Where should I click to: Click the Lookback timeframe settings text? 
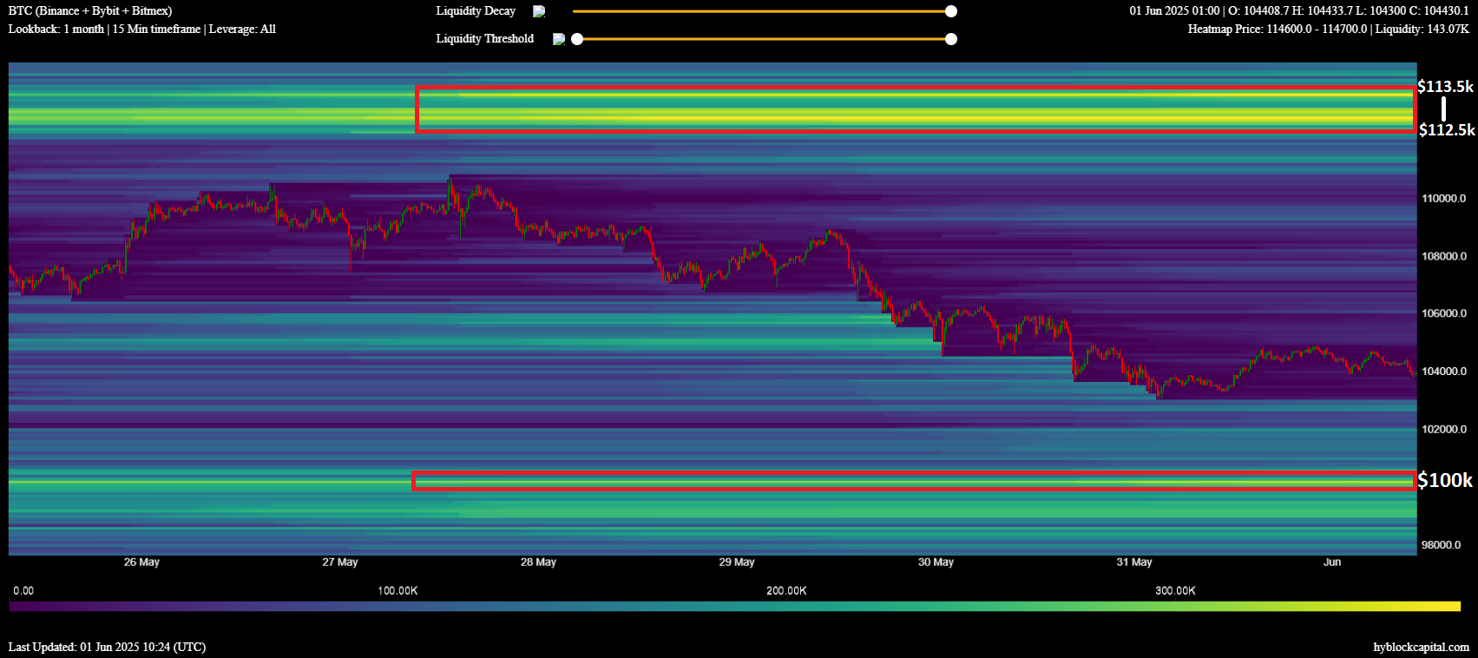click(142, 30)
